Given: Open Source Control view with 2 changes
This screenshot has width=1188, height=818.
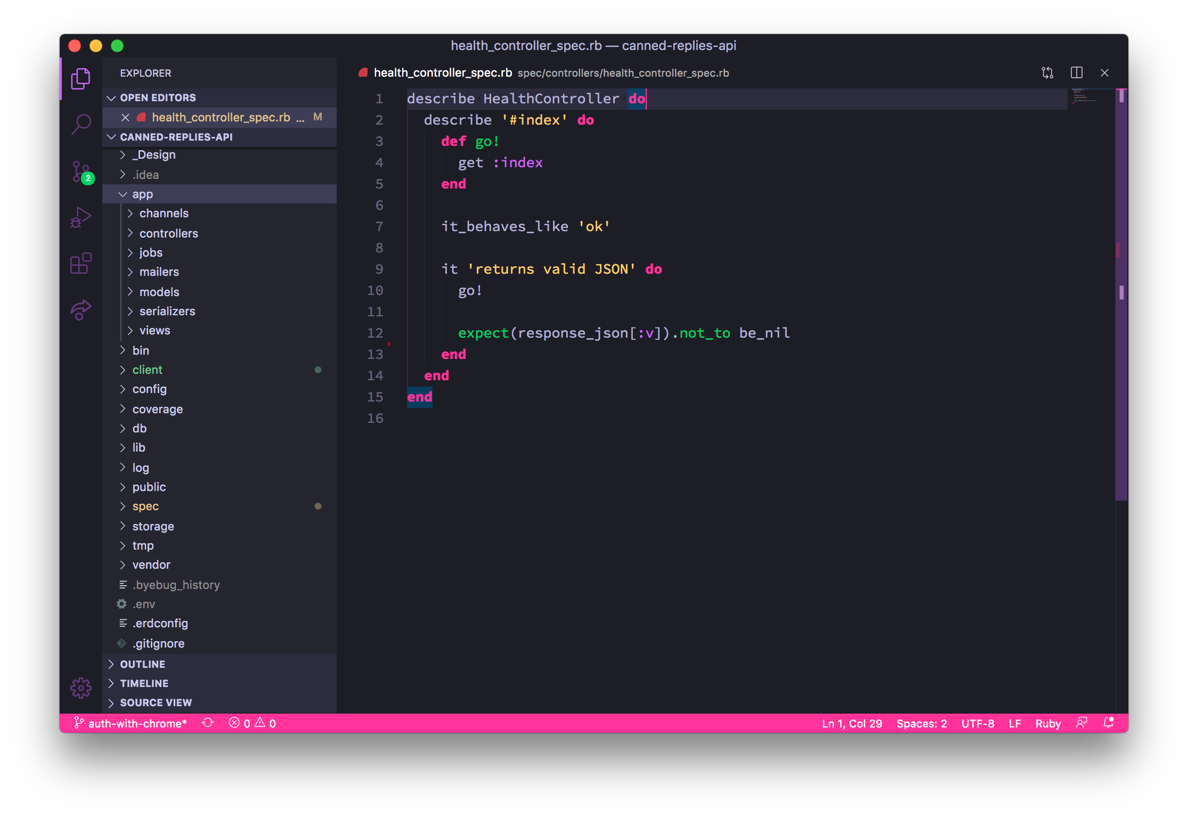Looking at the screenshot, I should tap(81, 171).
